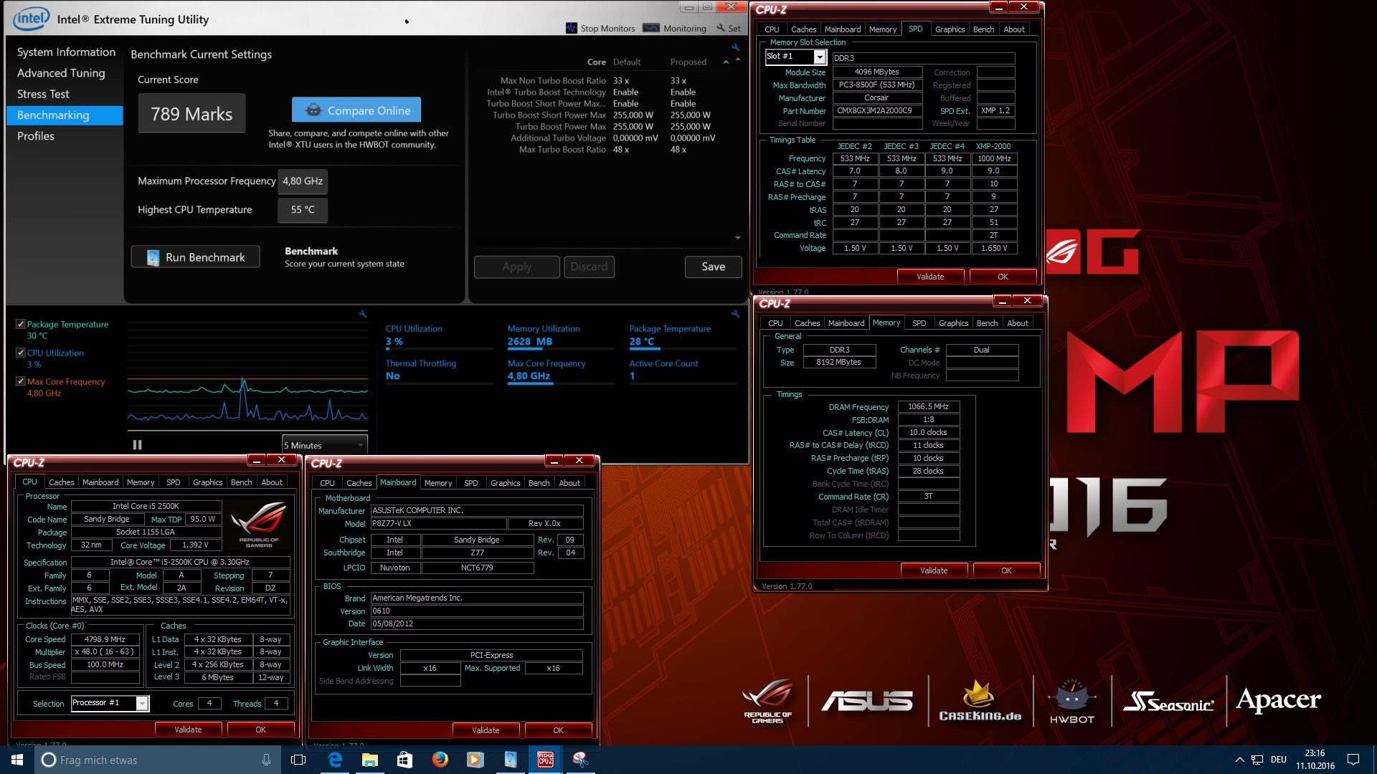Open the Snipping Tool taskbar icon
Image resolution: width=1377 pixels, height=774 pixels.
pos(580,760)
